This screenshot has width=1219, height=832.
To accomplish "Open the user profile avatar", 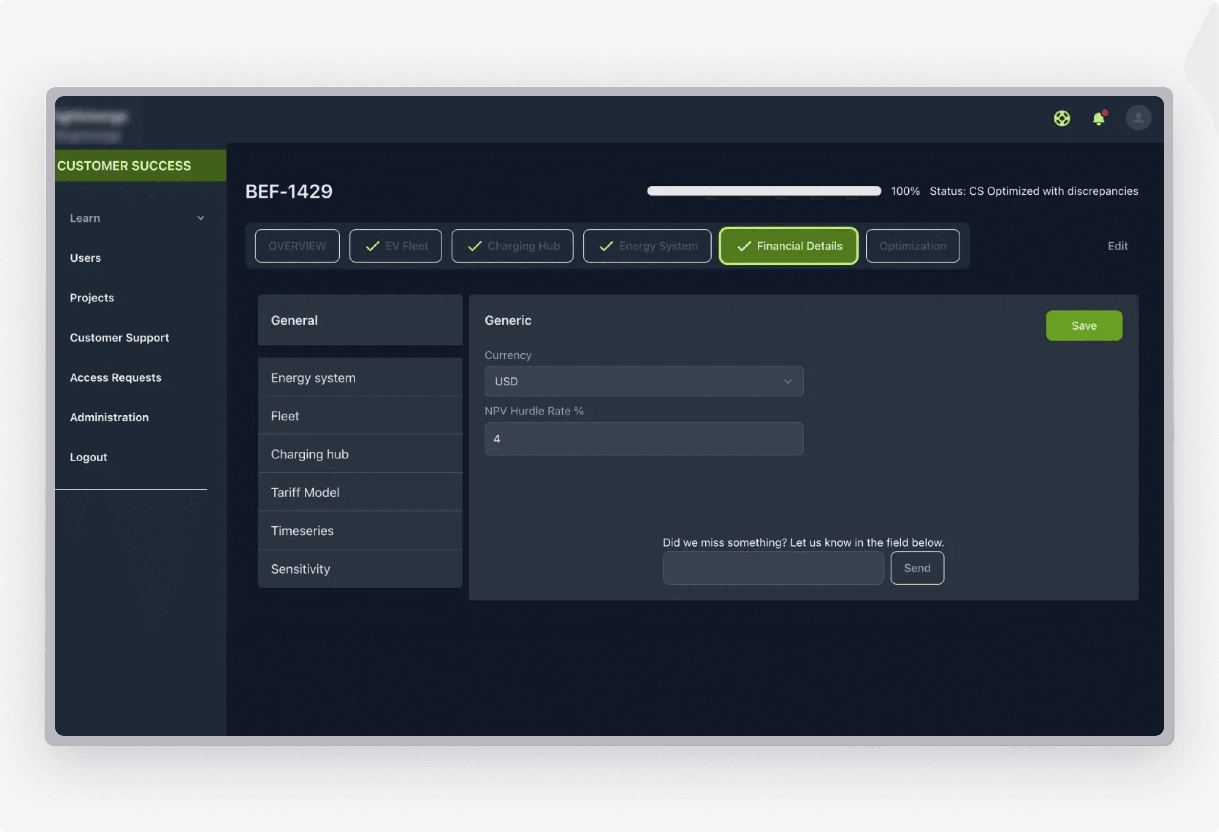I will click(1138, 118).
